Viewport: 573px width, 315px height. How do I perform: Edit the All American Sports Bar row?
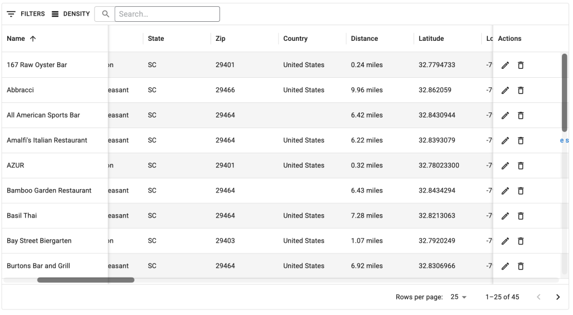tap(505, 115)
